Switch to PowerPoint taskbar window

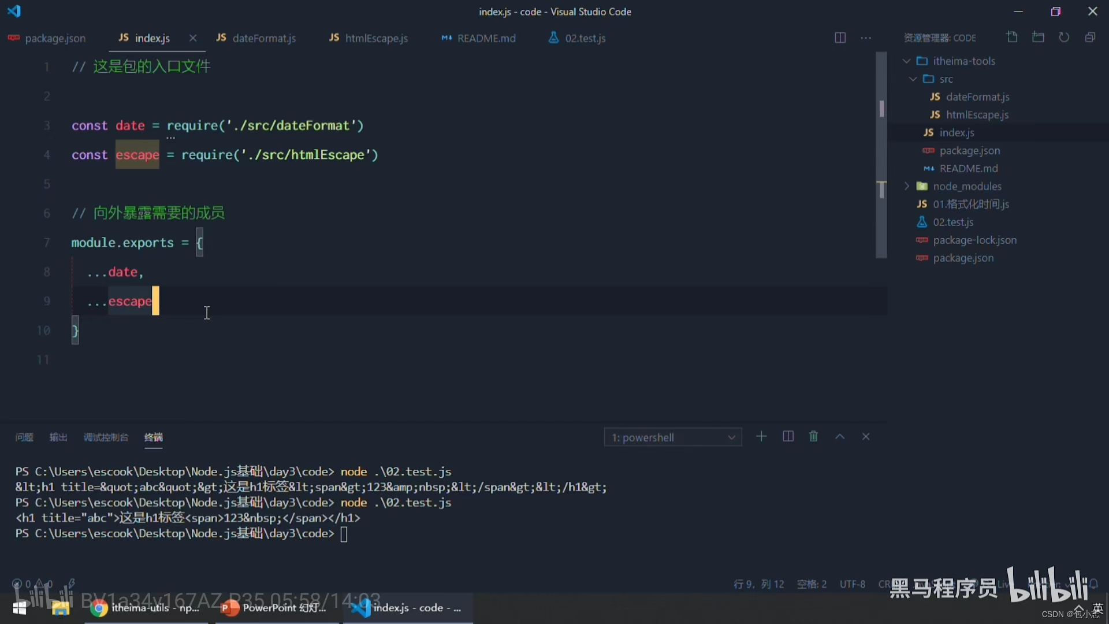(277, 608)
